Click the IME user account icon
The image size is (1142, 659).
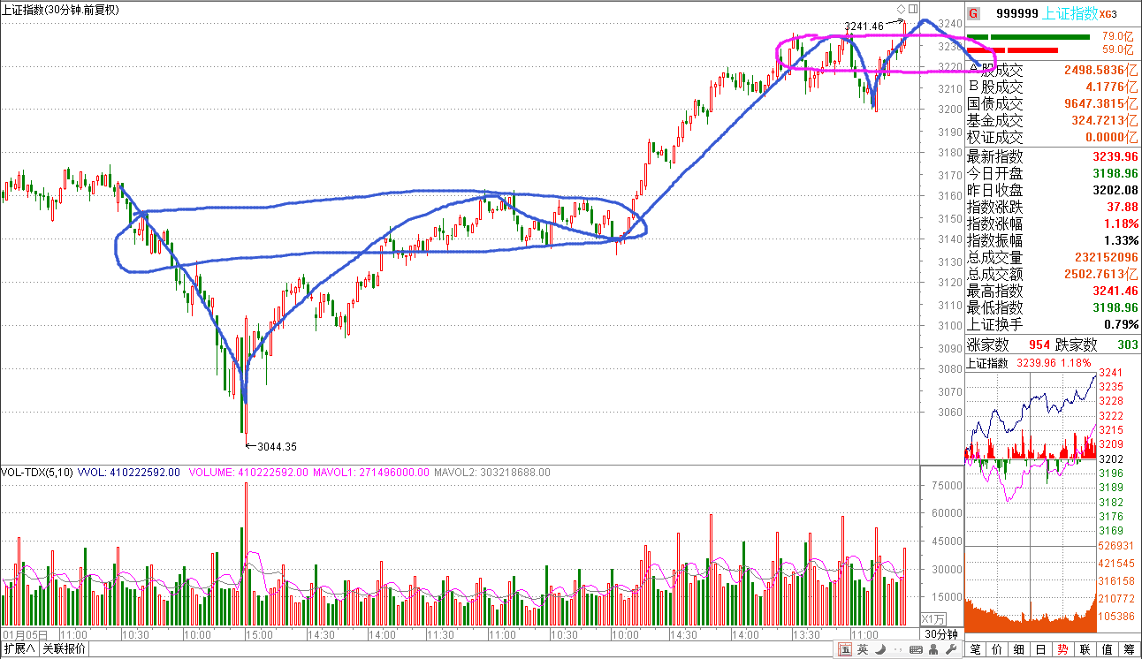point(934,650)
